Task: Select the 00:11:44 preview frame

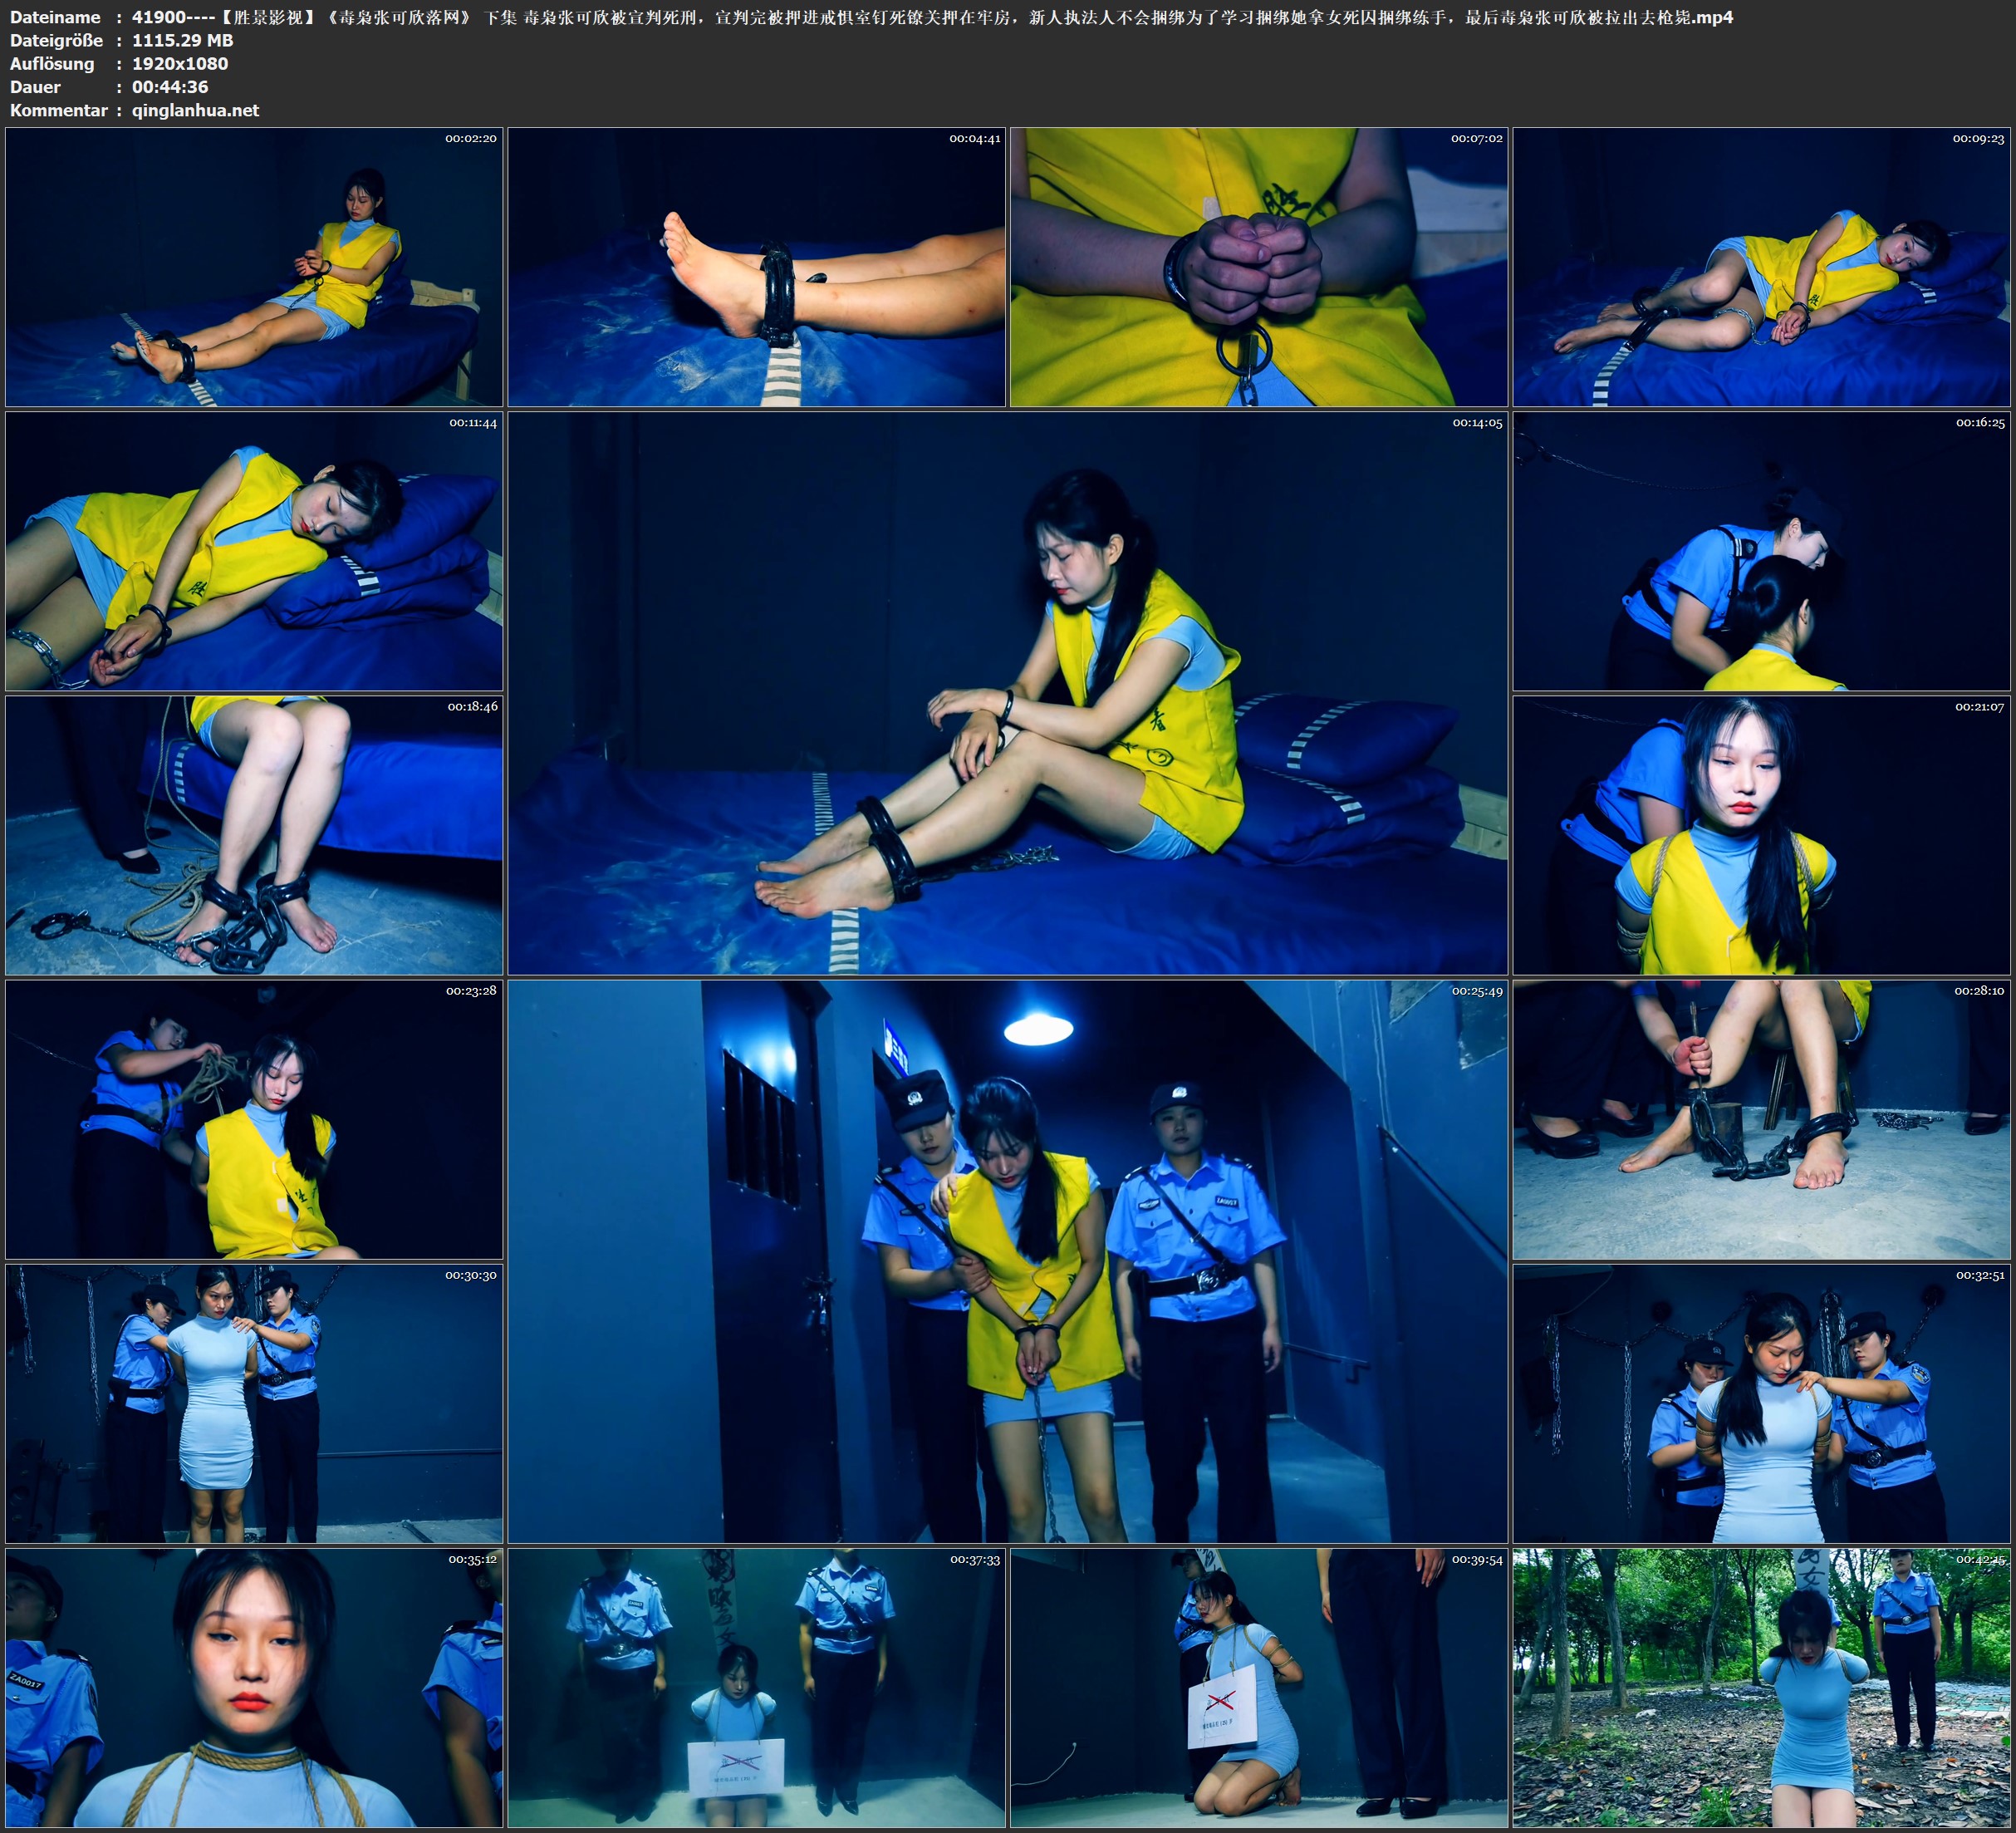Action: click(x=254, y=551)
